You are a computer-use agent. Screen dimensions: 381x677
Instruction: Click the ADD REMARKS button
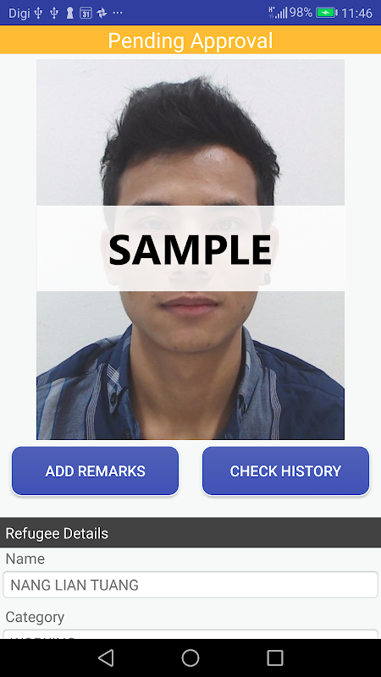pyautogui.click(x=95, y=471)
